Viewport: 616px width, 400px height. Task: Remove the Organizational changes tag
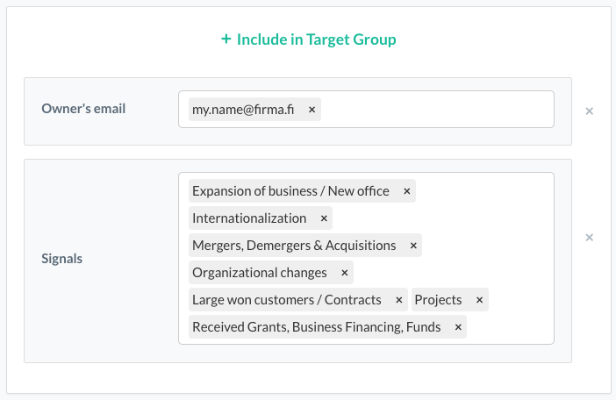point(344,273)
